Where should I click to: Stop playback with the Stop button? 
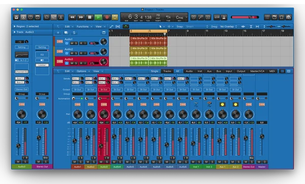tap(89, 17)
